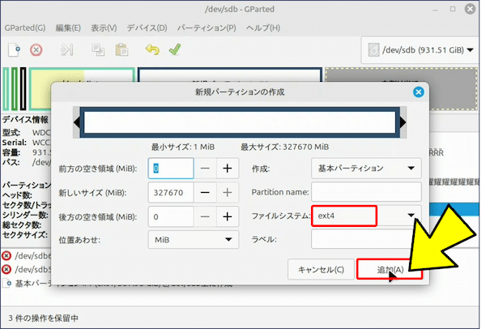
Task: Open the 作成 基本パーティション dropdown
Action: (366, 169)
